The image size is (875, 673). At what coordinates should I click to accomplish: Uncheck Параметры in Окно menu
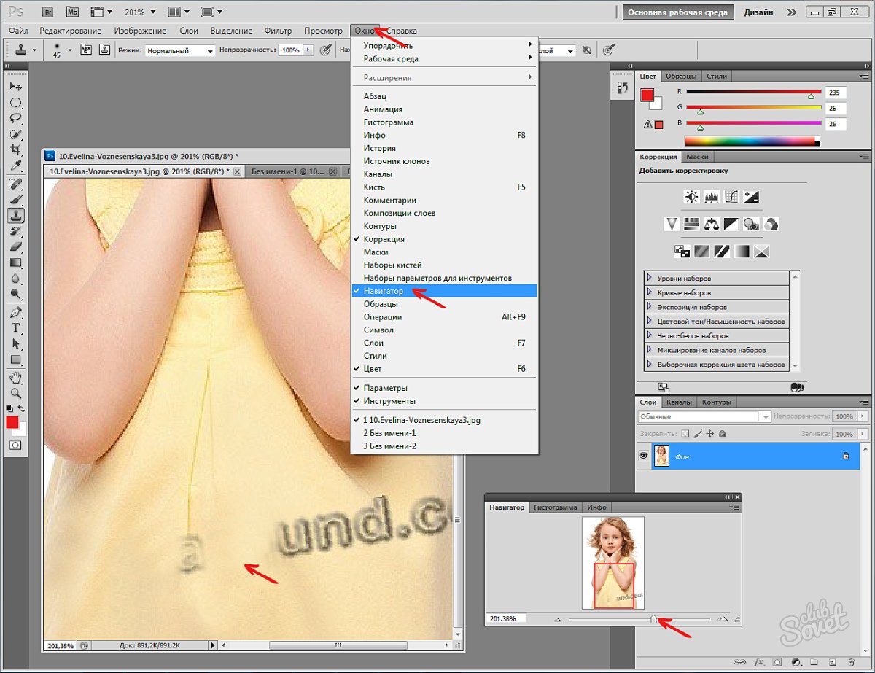443,388
